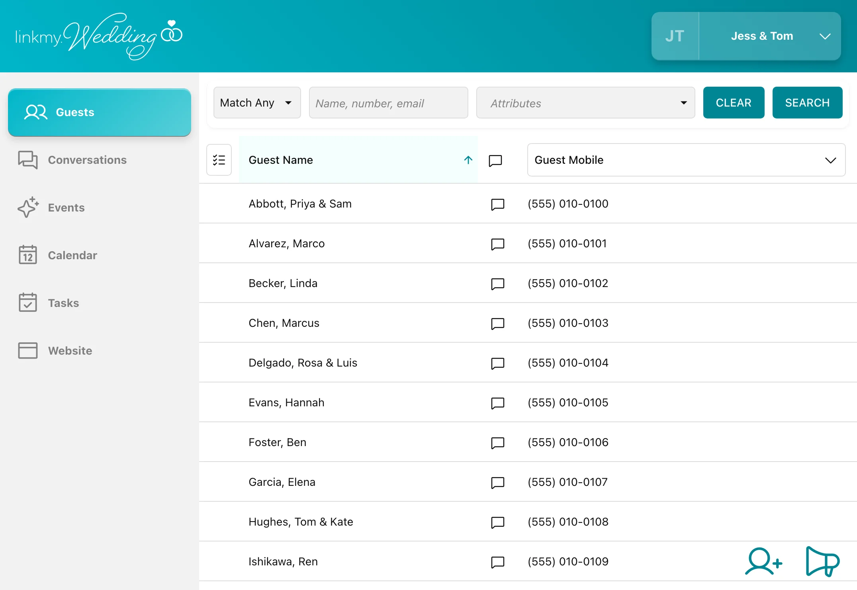Click the CLEAR button
The width and height of the screenshot is (857, 590).
(x=734, y=103)
